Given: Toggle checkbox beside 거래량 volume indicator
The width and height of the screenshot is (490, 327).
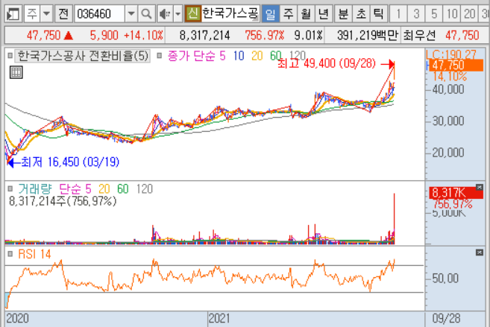Looking at the screenshot, I should pyautogui.click(x=10, y=188).
